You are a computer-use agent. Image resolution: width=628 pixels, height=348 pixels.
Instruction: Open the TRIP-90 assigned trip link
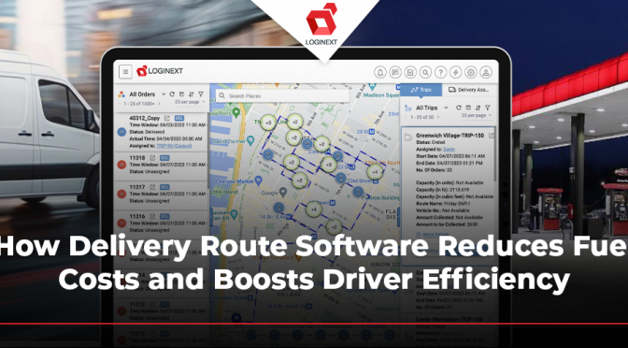pos(174,146)
